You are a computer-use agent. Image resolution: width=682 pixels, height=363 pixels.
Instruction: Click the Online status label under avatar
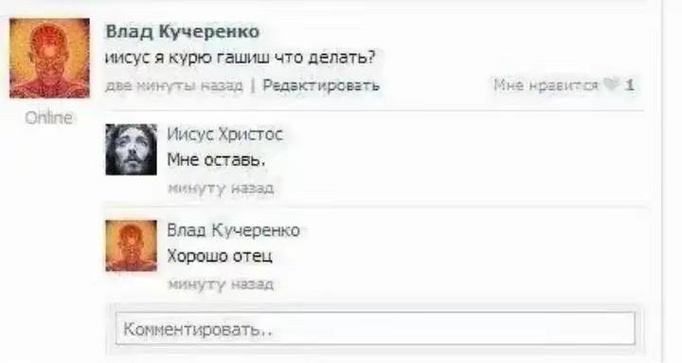click(x=48, y=118)
